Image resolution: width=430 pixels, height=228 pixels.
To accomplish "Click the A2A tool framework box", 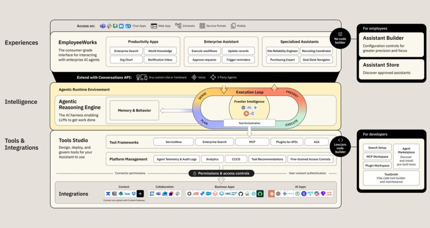I will pos(316,142).
